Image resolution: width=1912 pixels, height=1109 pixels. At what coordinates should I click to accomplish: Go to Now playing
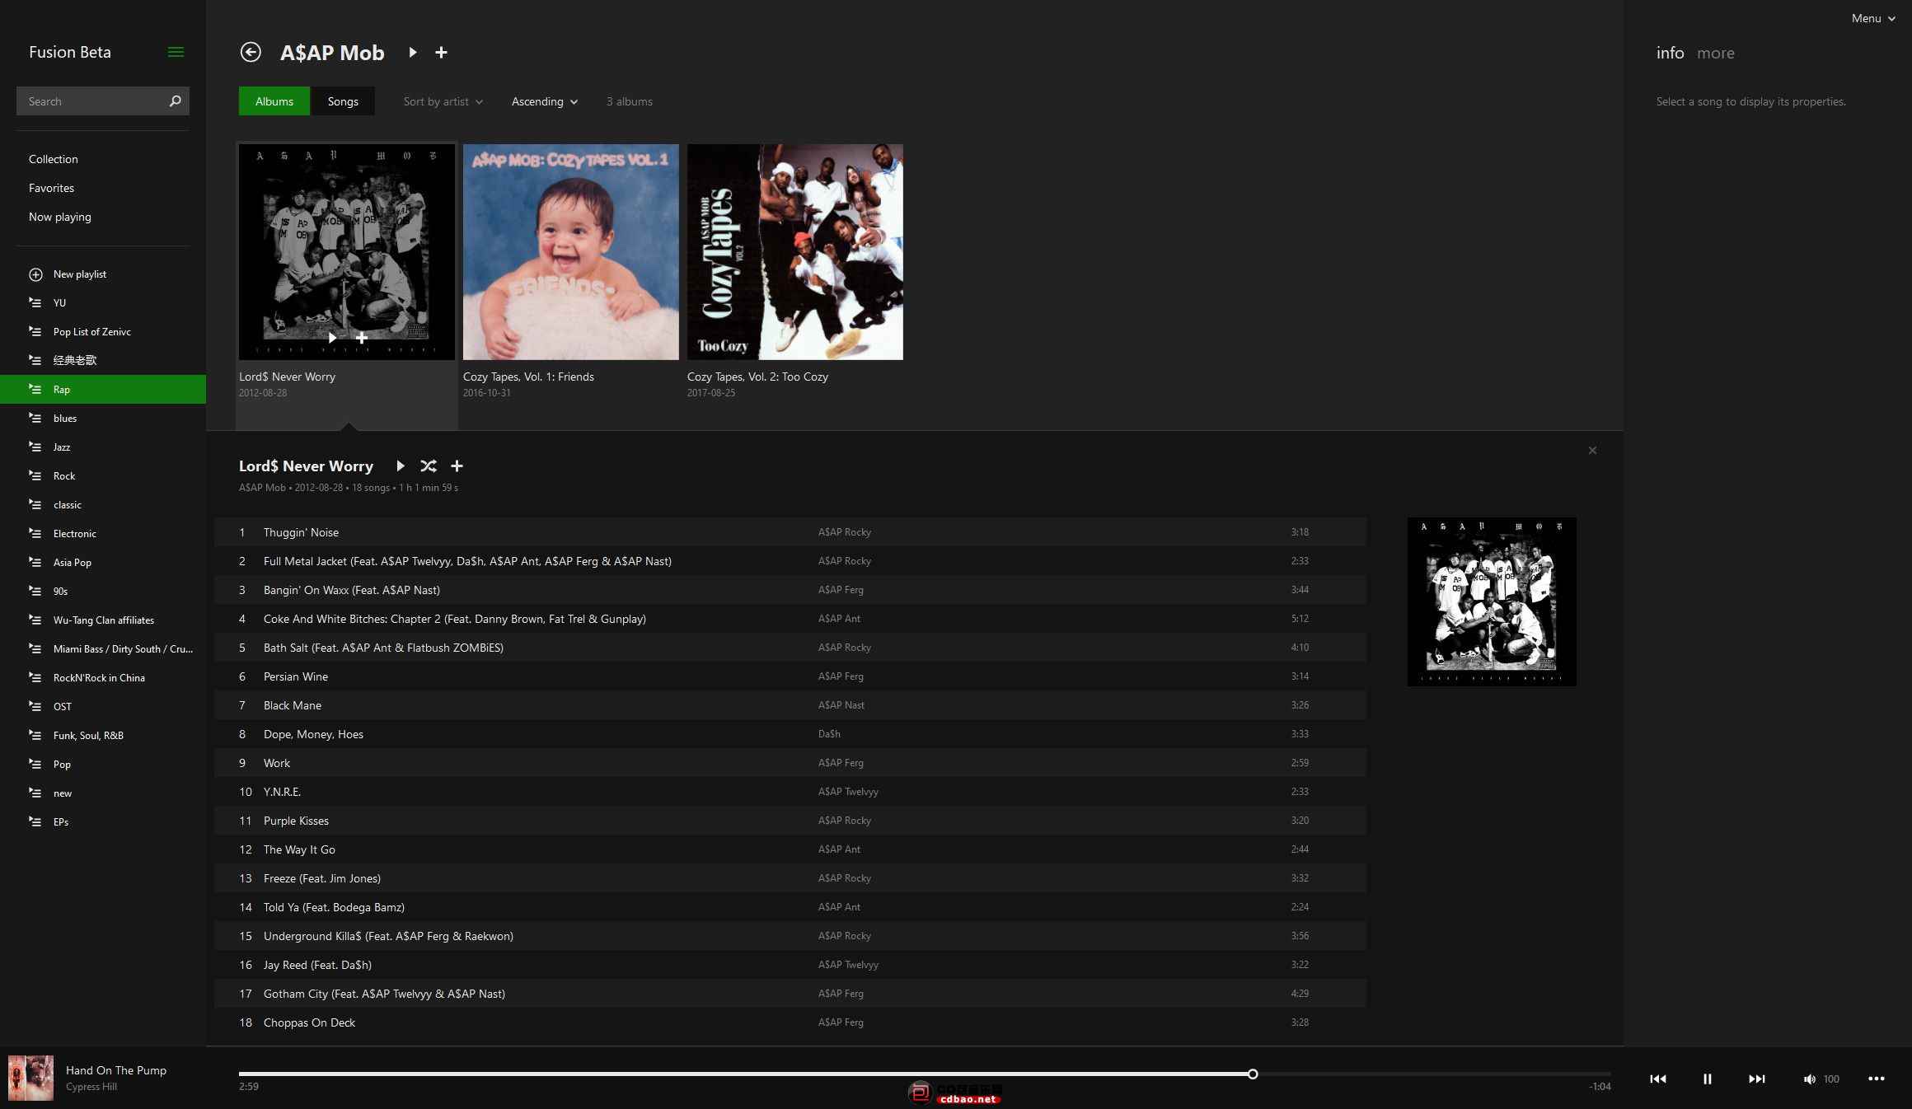[x=60, y=217]
